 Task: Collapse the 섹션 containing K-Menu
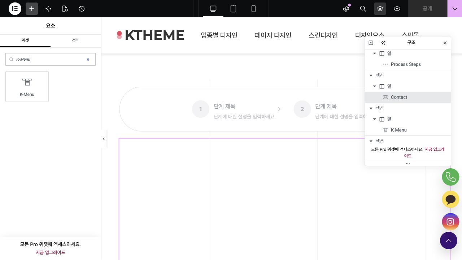[x=371, y=108]
